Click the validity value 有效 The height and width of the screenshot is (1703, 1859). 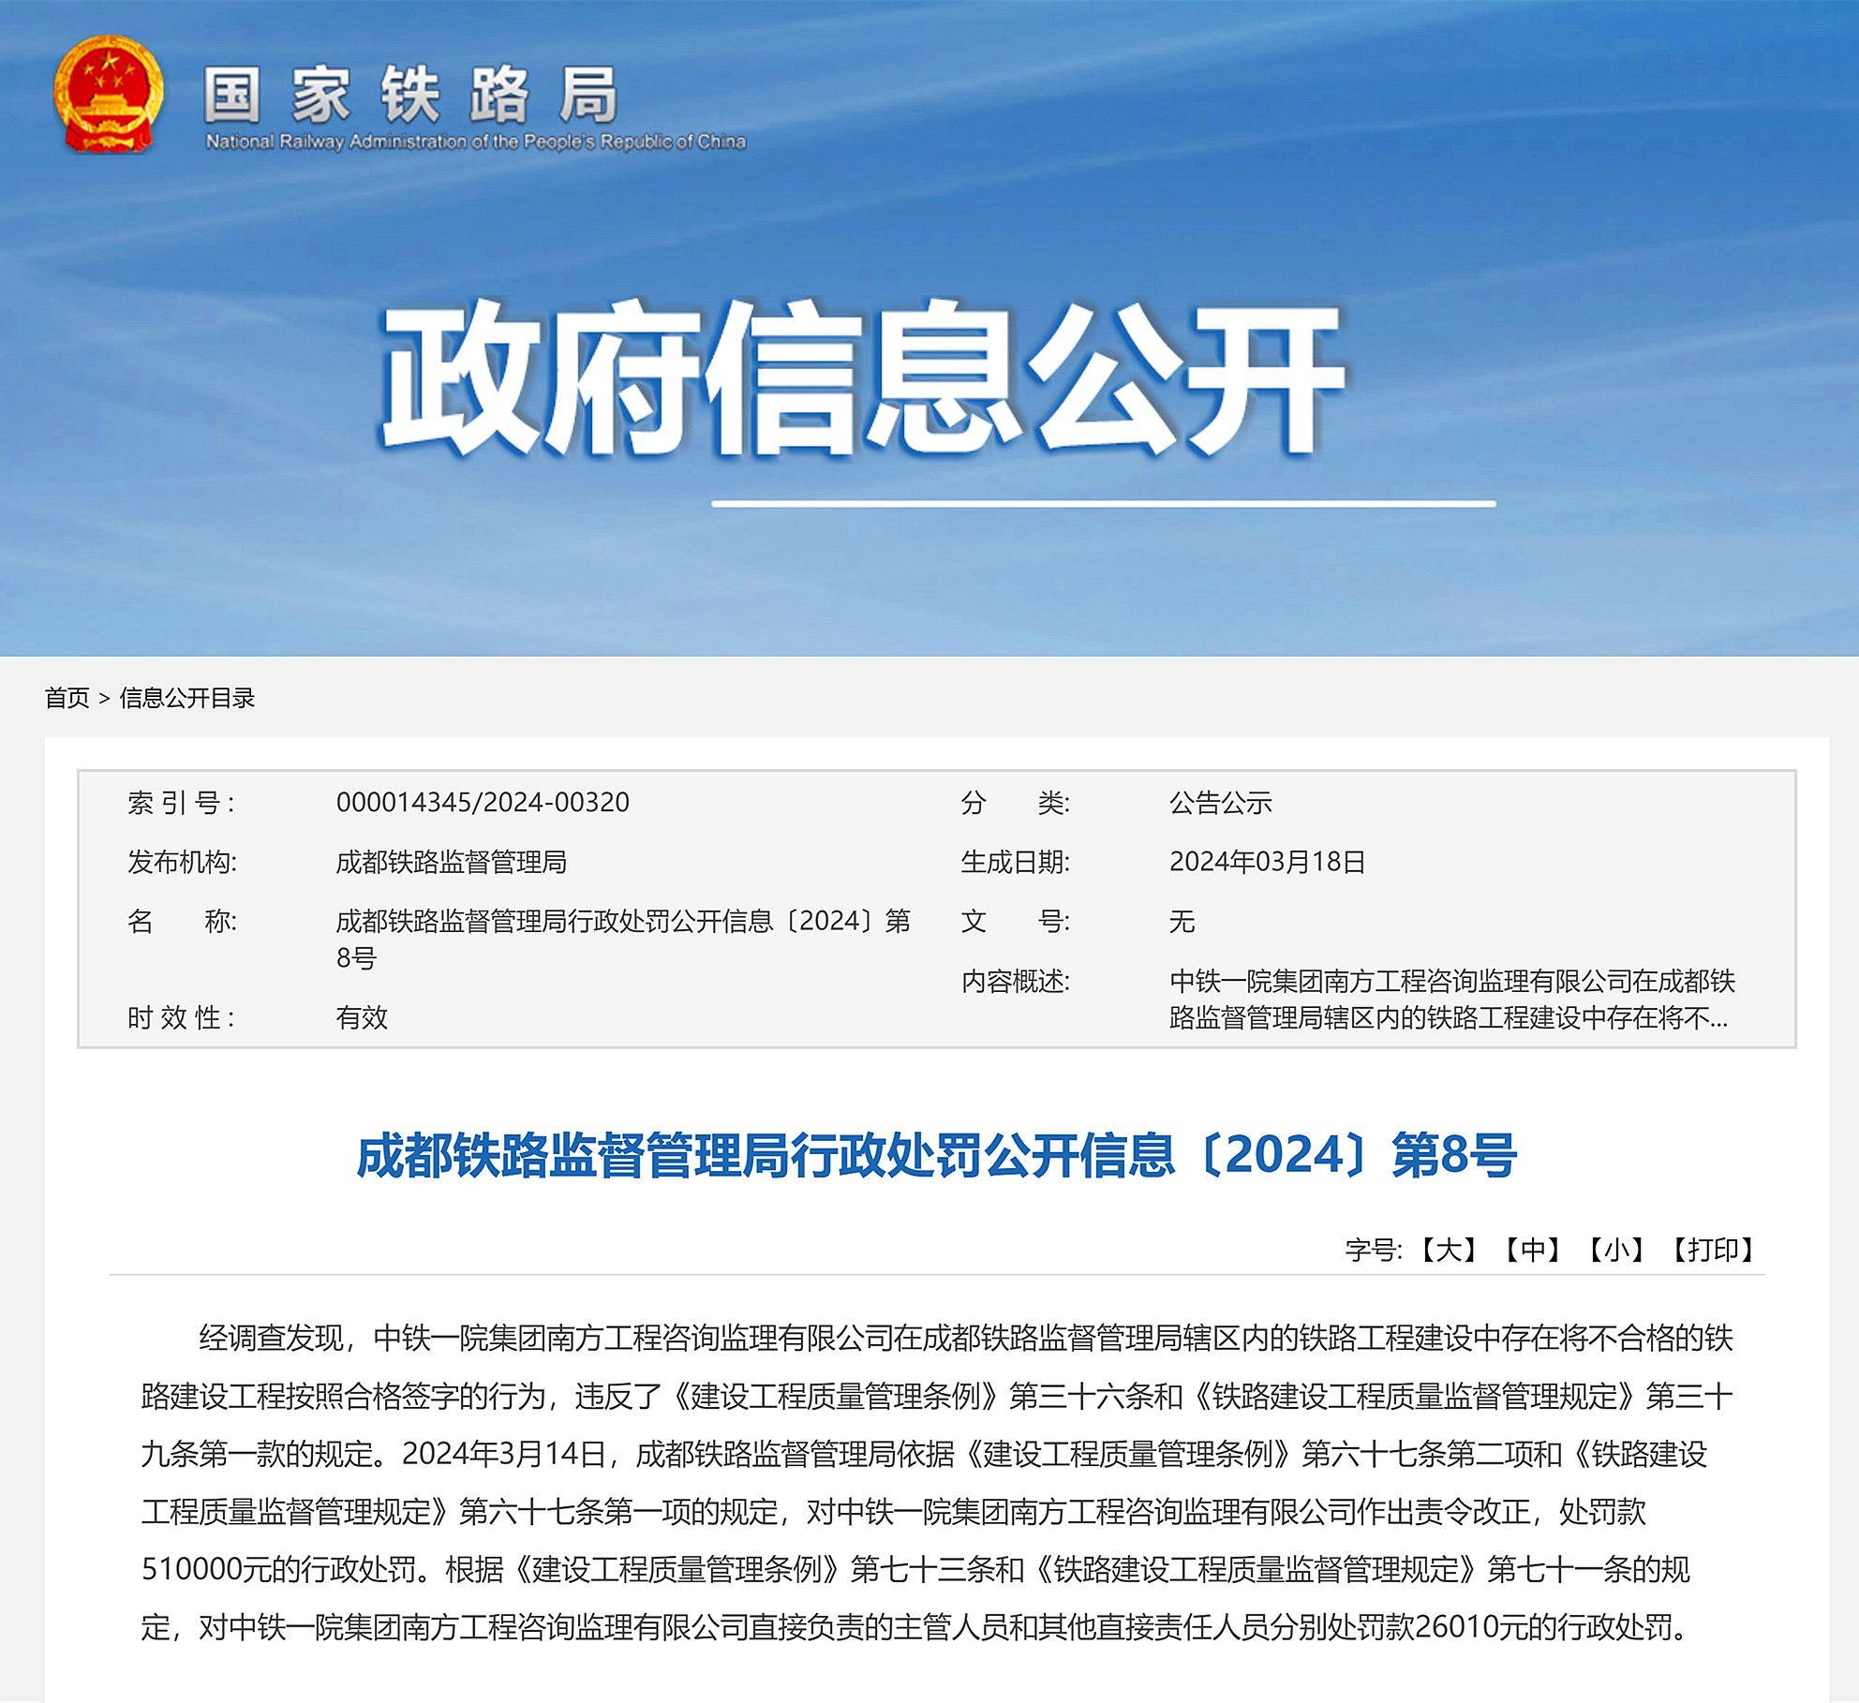pos(362,1017)
